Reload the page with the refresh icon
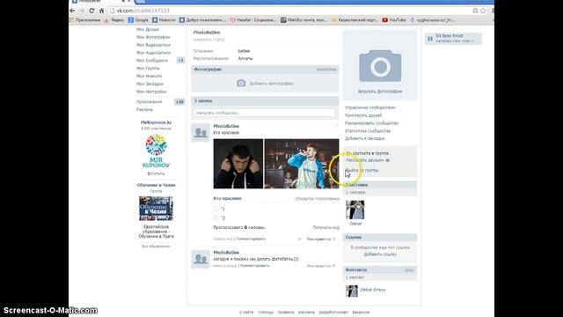 point(91,11)
